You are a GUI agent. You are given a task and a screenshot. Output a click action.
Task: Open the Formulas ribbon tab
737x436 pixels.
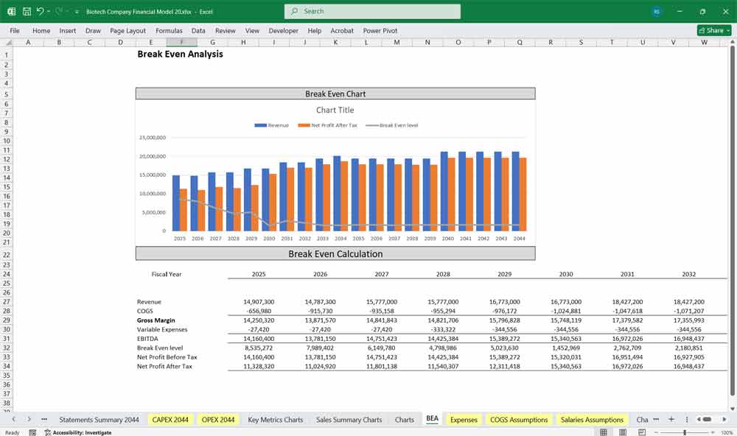tap(169, 31)
